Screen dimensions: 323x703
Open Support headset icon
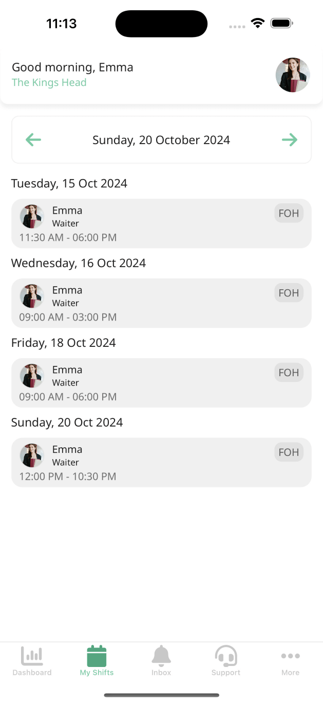(x=226, y=656)
